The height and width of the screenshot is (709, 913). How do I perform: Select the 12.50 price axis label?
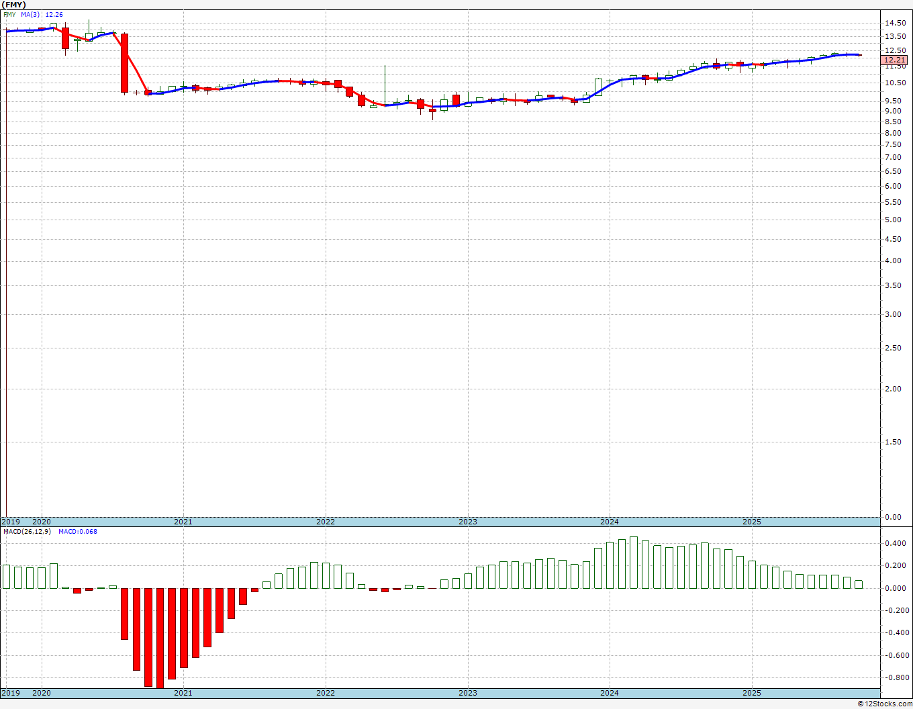coord(894,51)
